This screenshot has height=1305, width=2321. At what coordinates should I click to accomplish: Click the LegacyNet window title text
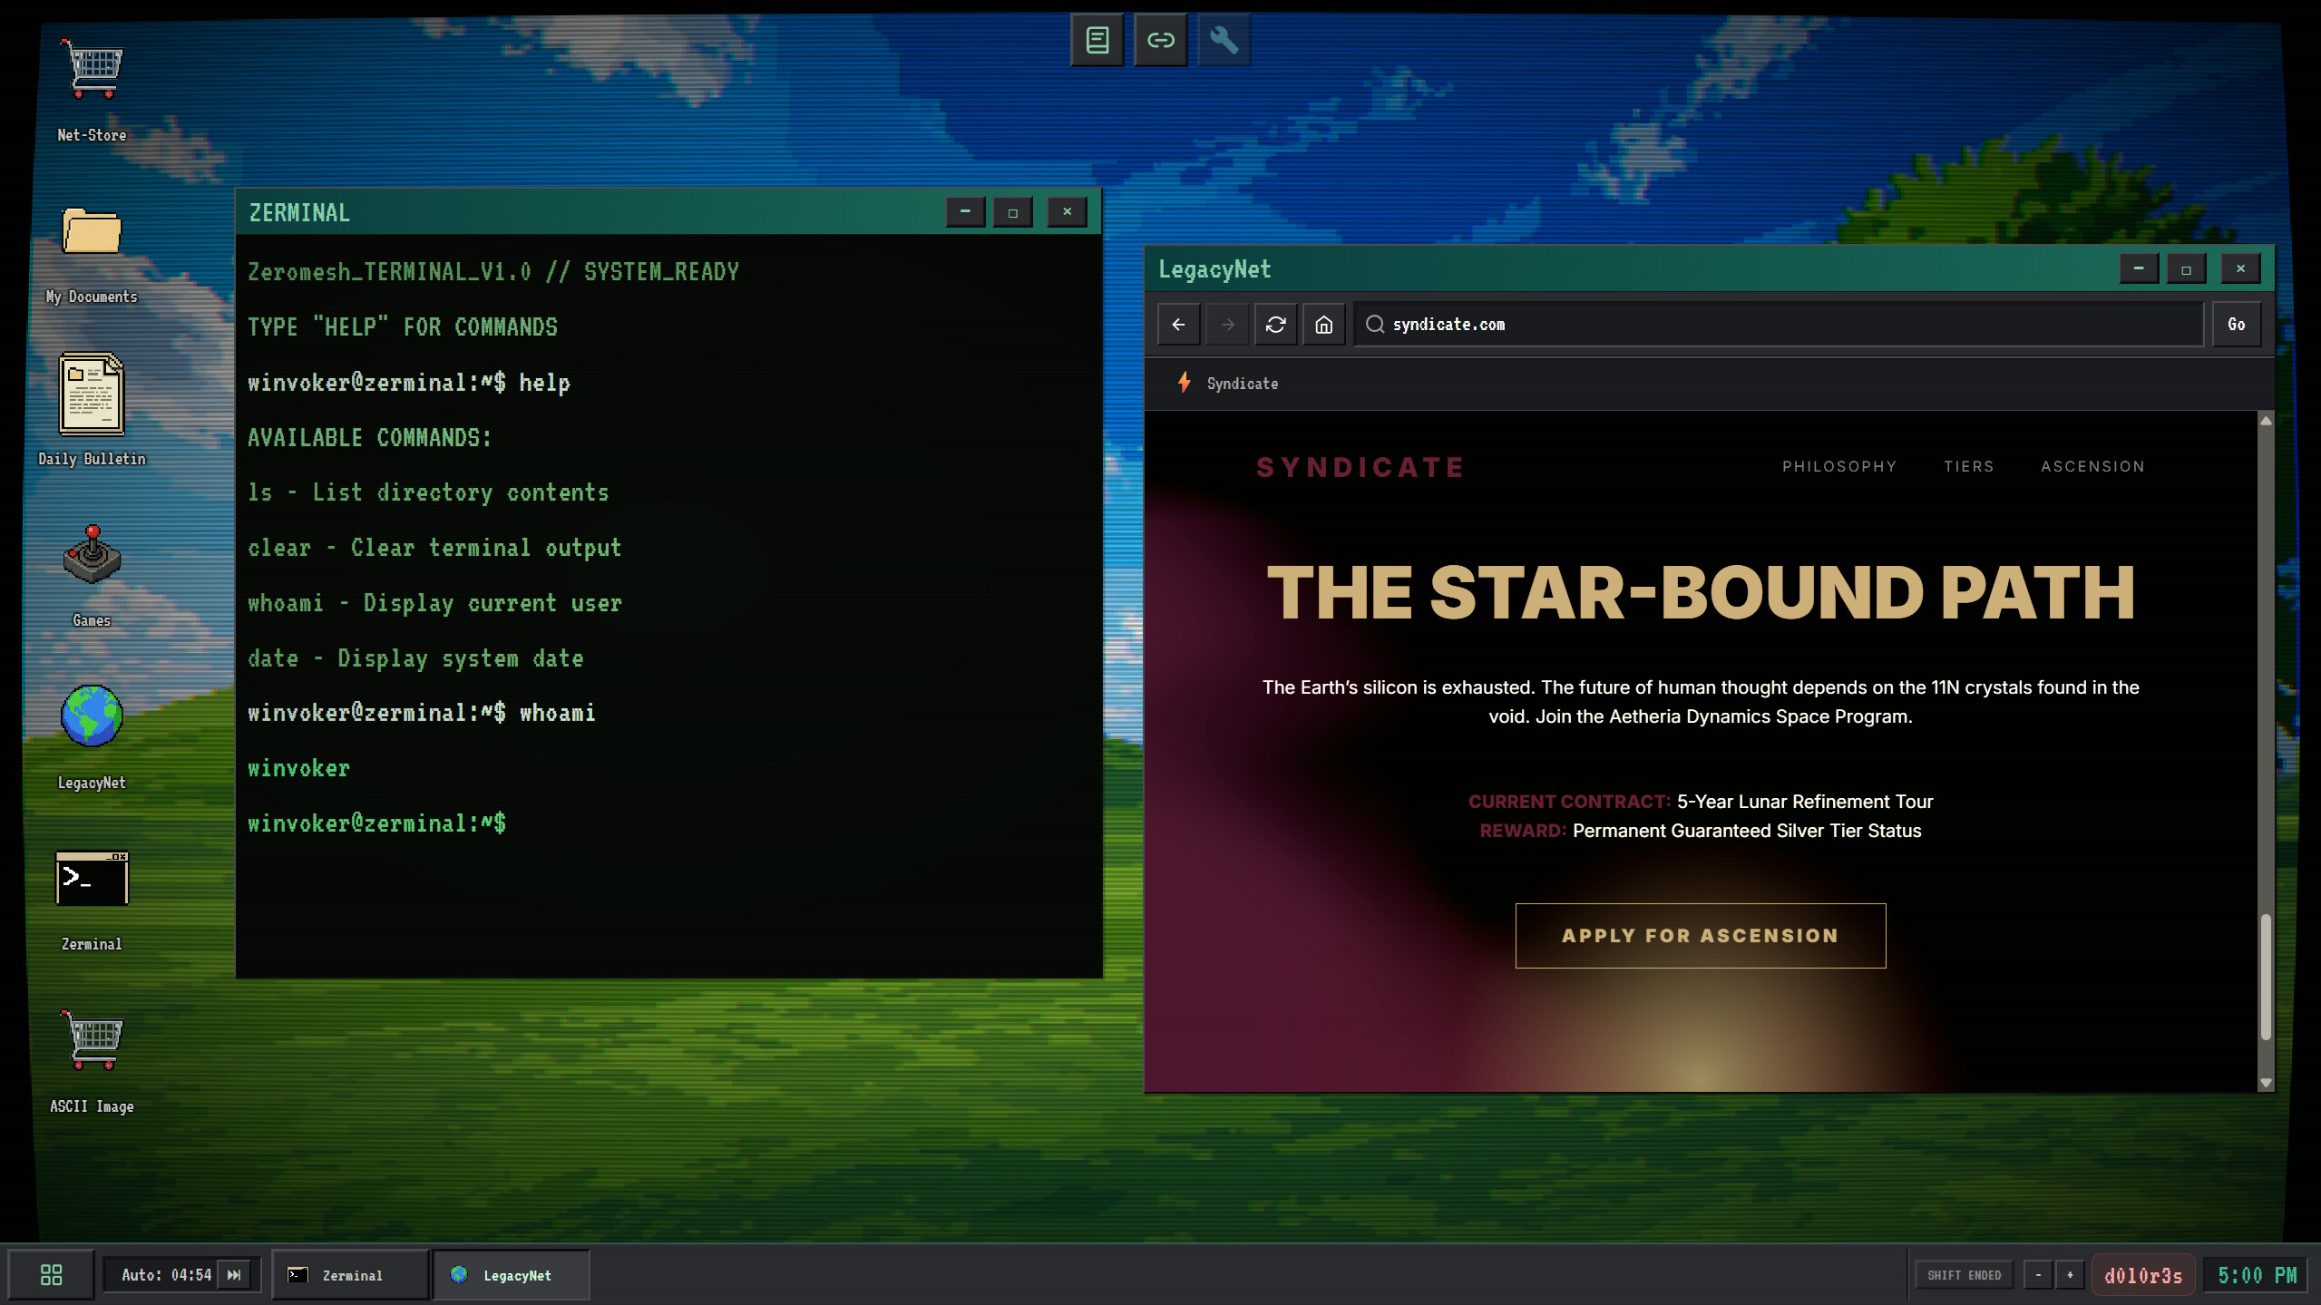pyautogui.click(x=1214, y=269)
